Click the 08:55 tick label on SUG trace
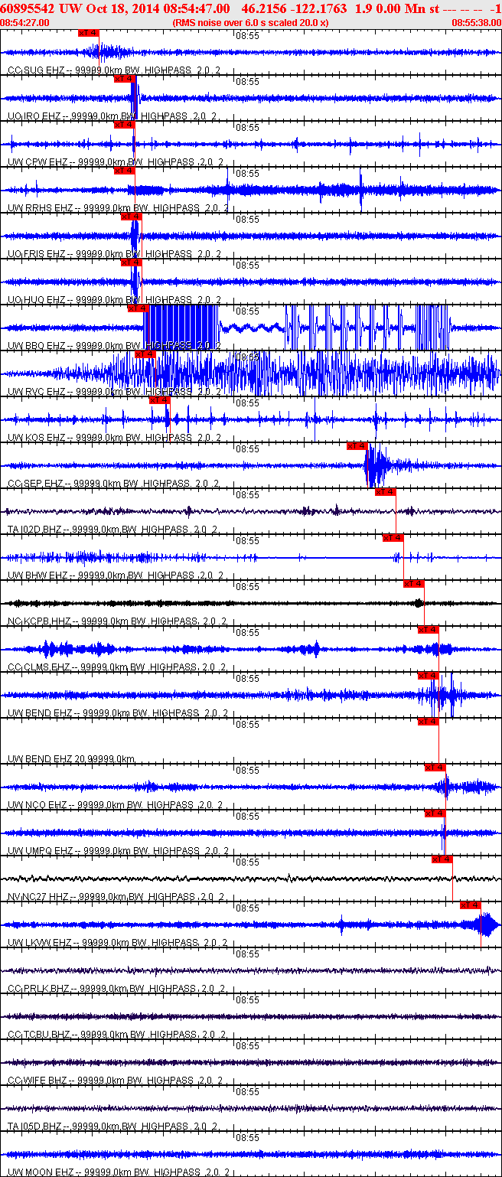The image size is (502, 1177). pos(246,36)
